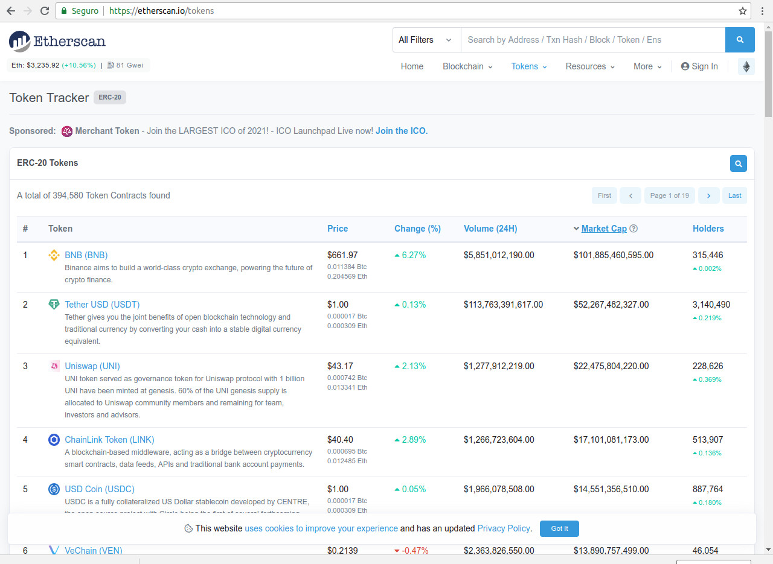Open the USD Coin (USDC) token link

(x=100, y=489)
